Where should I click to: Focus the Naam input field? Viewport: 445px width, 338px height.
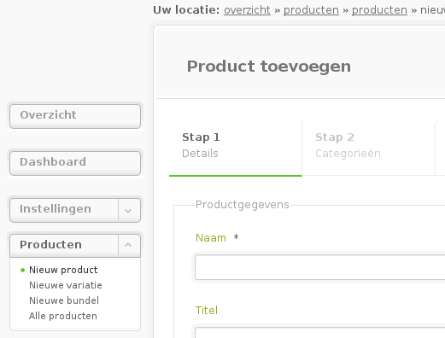(320, 267)
